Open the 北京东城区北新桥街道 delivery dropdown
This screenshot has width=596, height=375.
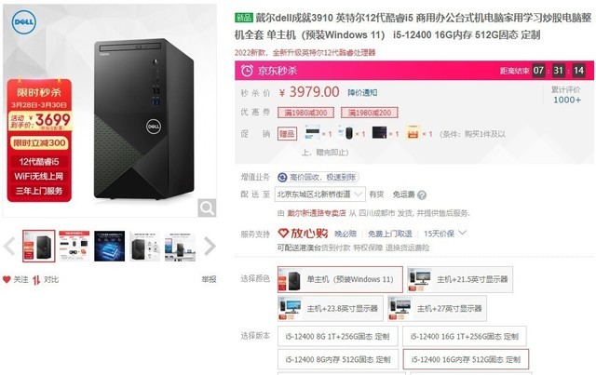pos(321,194)
